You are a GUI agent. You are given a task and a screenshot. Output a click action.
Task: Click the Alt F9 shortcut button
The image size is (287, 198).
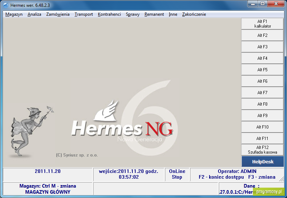tap(262, 115)
